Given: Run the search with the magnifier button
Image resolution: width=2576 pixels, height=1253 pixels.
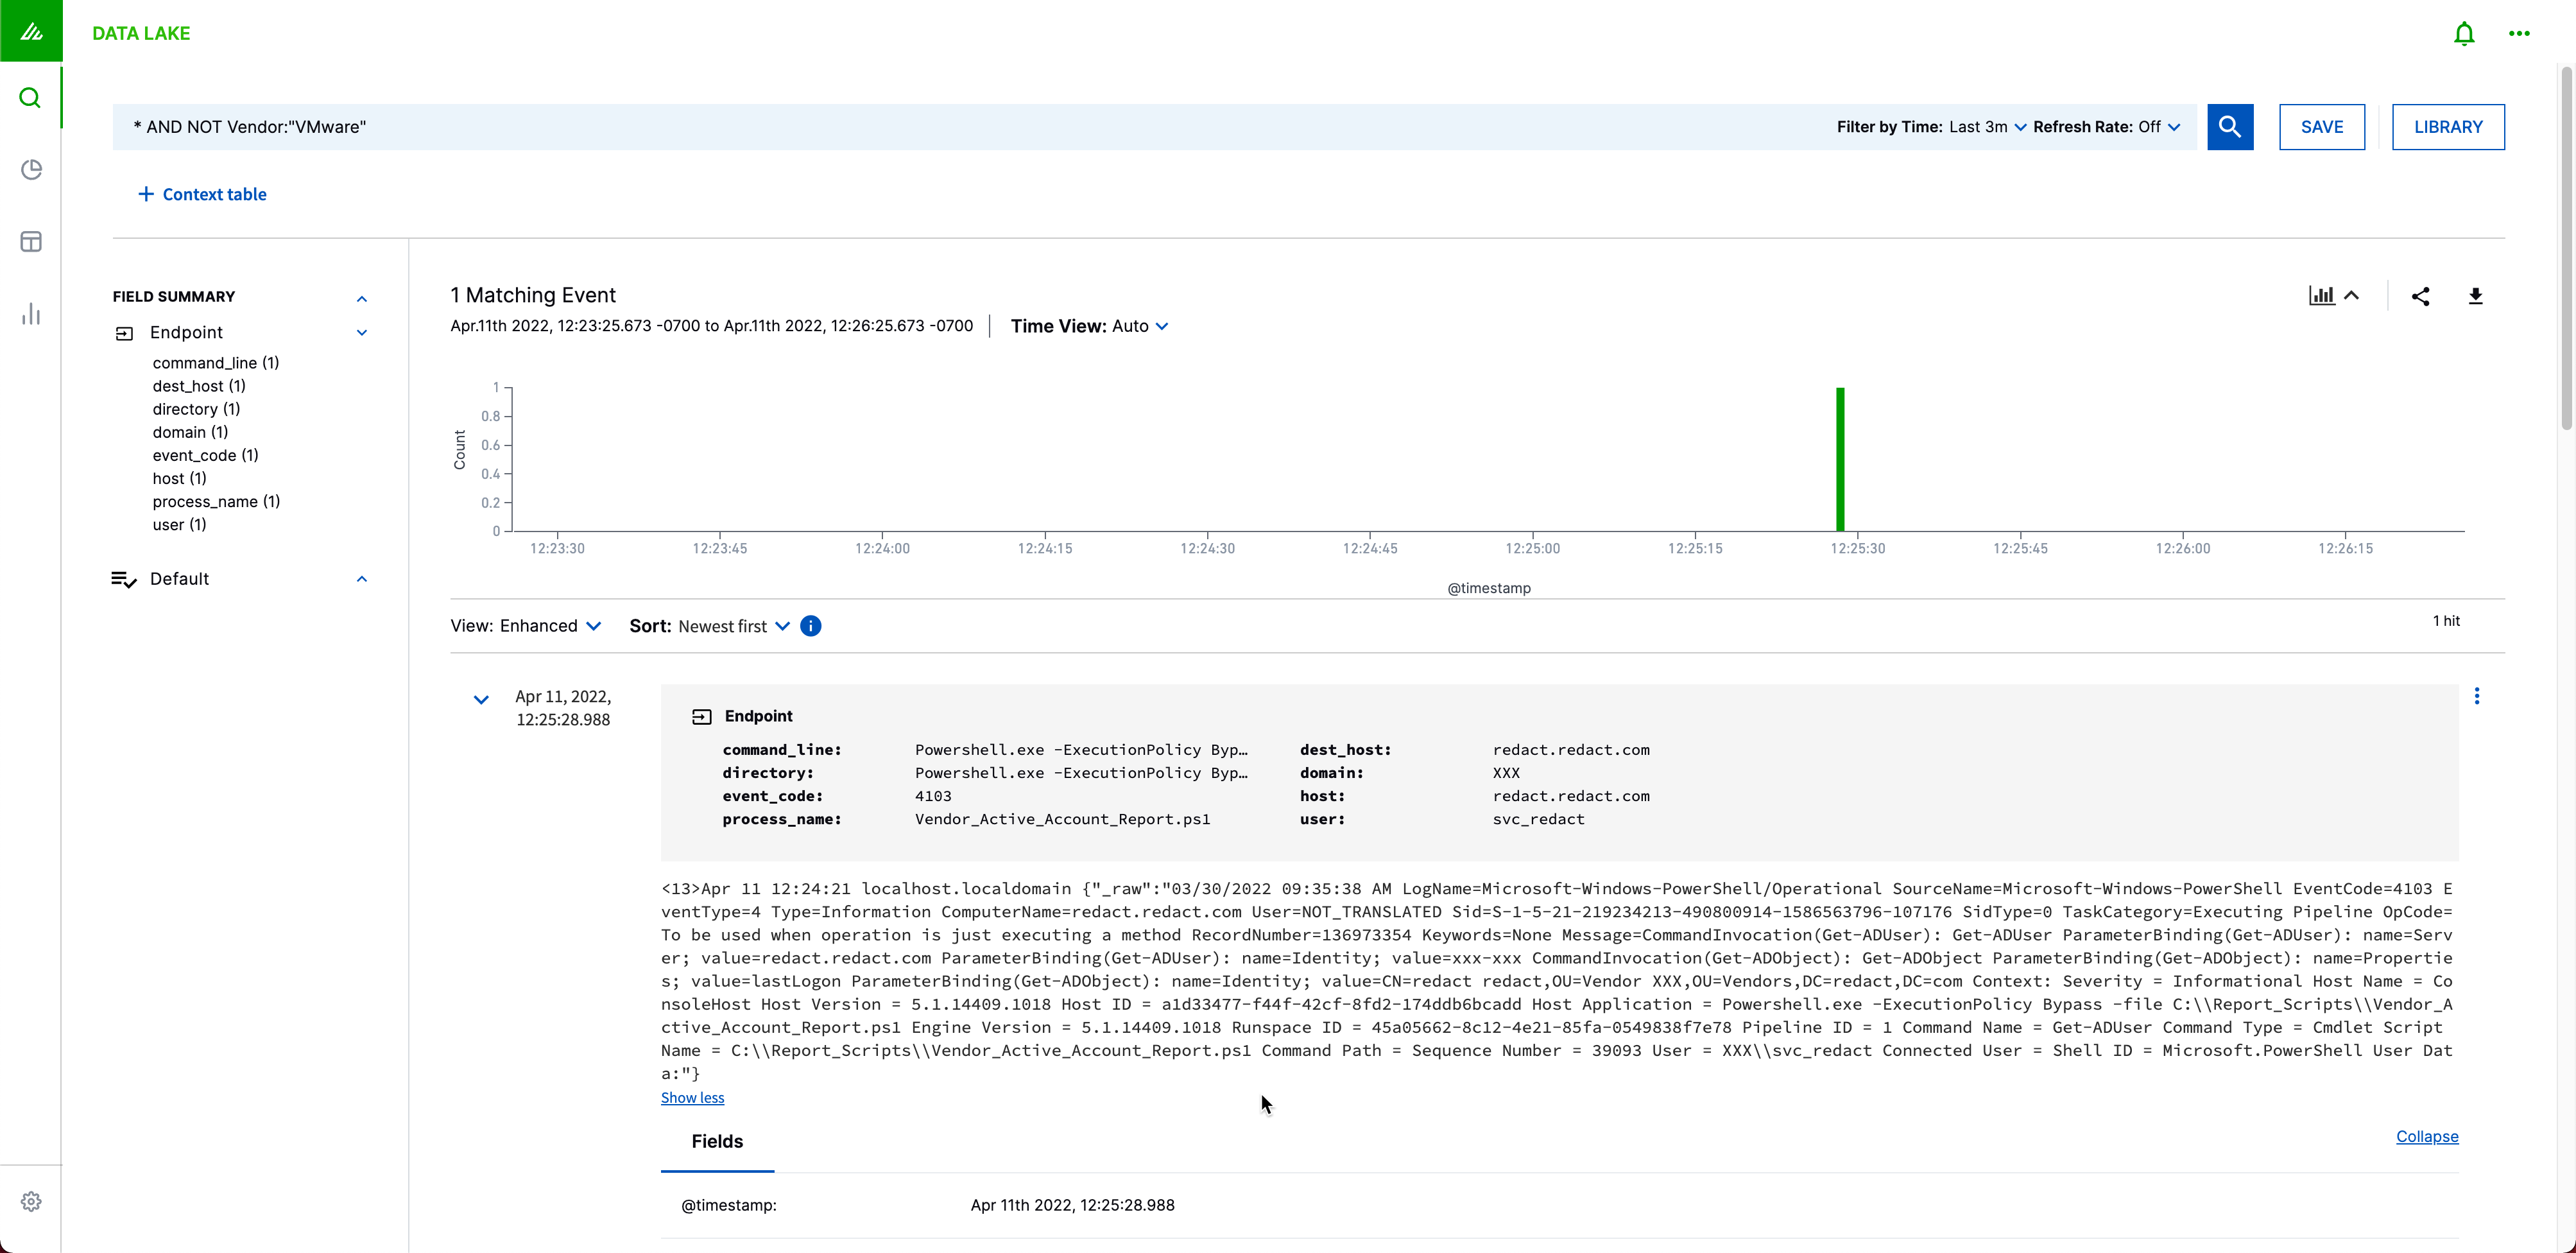Looking at the screenshot, I should tap(2230, 127).
